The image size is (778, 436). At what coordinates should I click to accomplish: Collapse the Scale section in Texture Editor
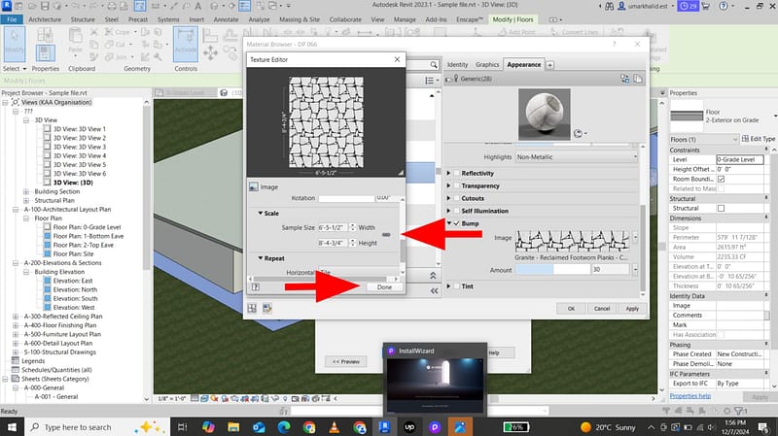[x=261, y=213]
